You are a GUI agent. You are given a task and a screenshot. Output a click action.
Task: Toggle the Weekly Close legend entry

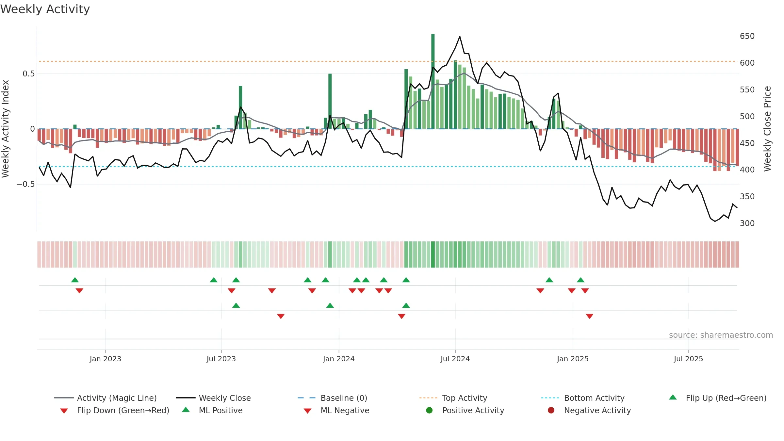tap(213, 398)
